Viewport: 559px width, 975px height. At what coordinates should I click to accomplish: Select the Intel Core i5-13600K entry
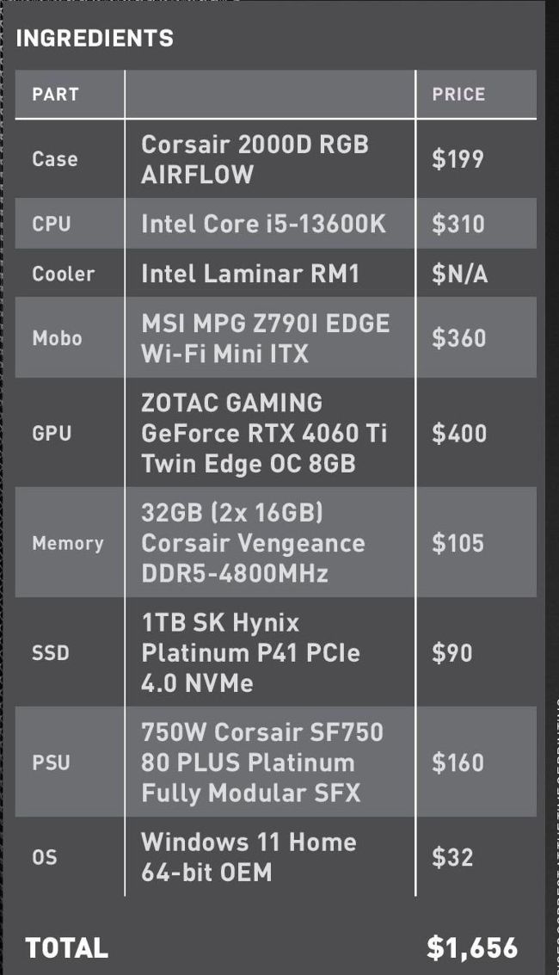pyautogui.click(x=264, y=224)
